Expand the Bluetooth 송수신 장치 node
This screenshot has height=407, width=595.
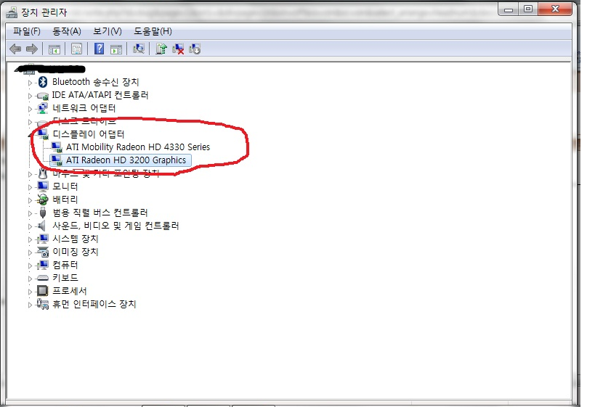coord(30,82)
